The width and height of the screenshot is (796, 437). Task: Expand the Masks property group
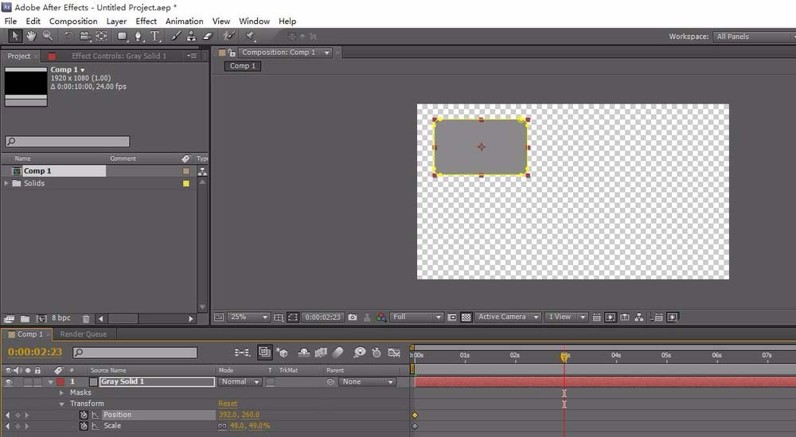pos(63,392)
